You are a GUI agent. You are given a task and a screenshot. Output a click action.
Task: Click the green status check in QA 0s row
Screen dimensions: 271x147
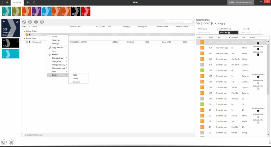tap(202, 104)
